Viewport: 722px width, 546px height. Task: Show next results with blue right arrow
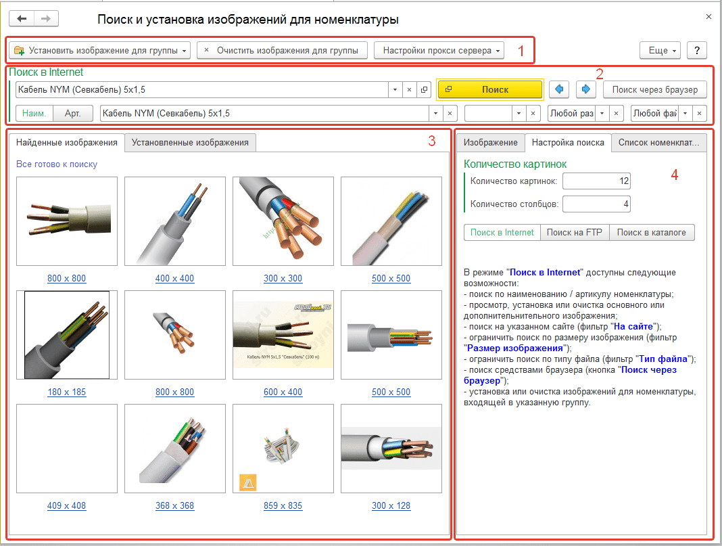pyautogui.click(x=585, y=89)
